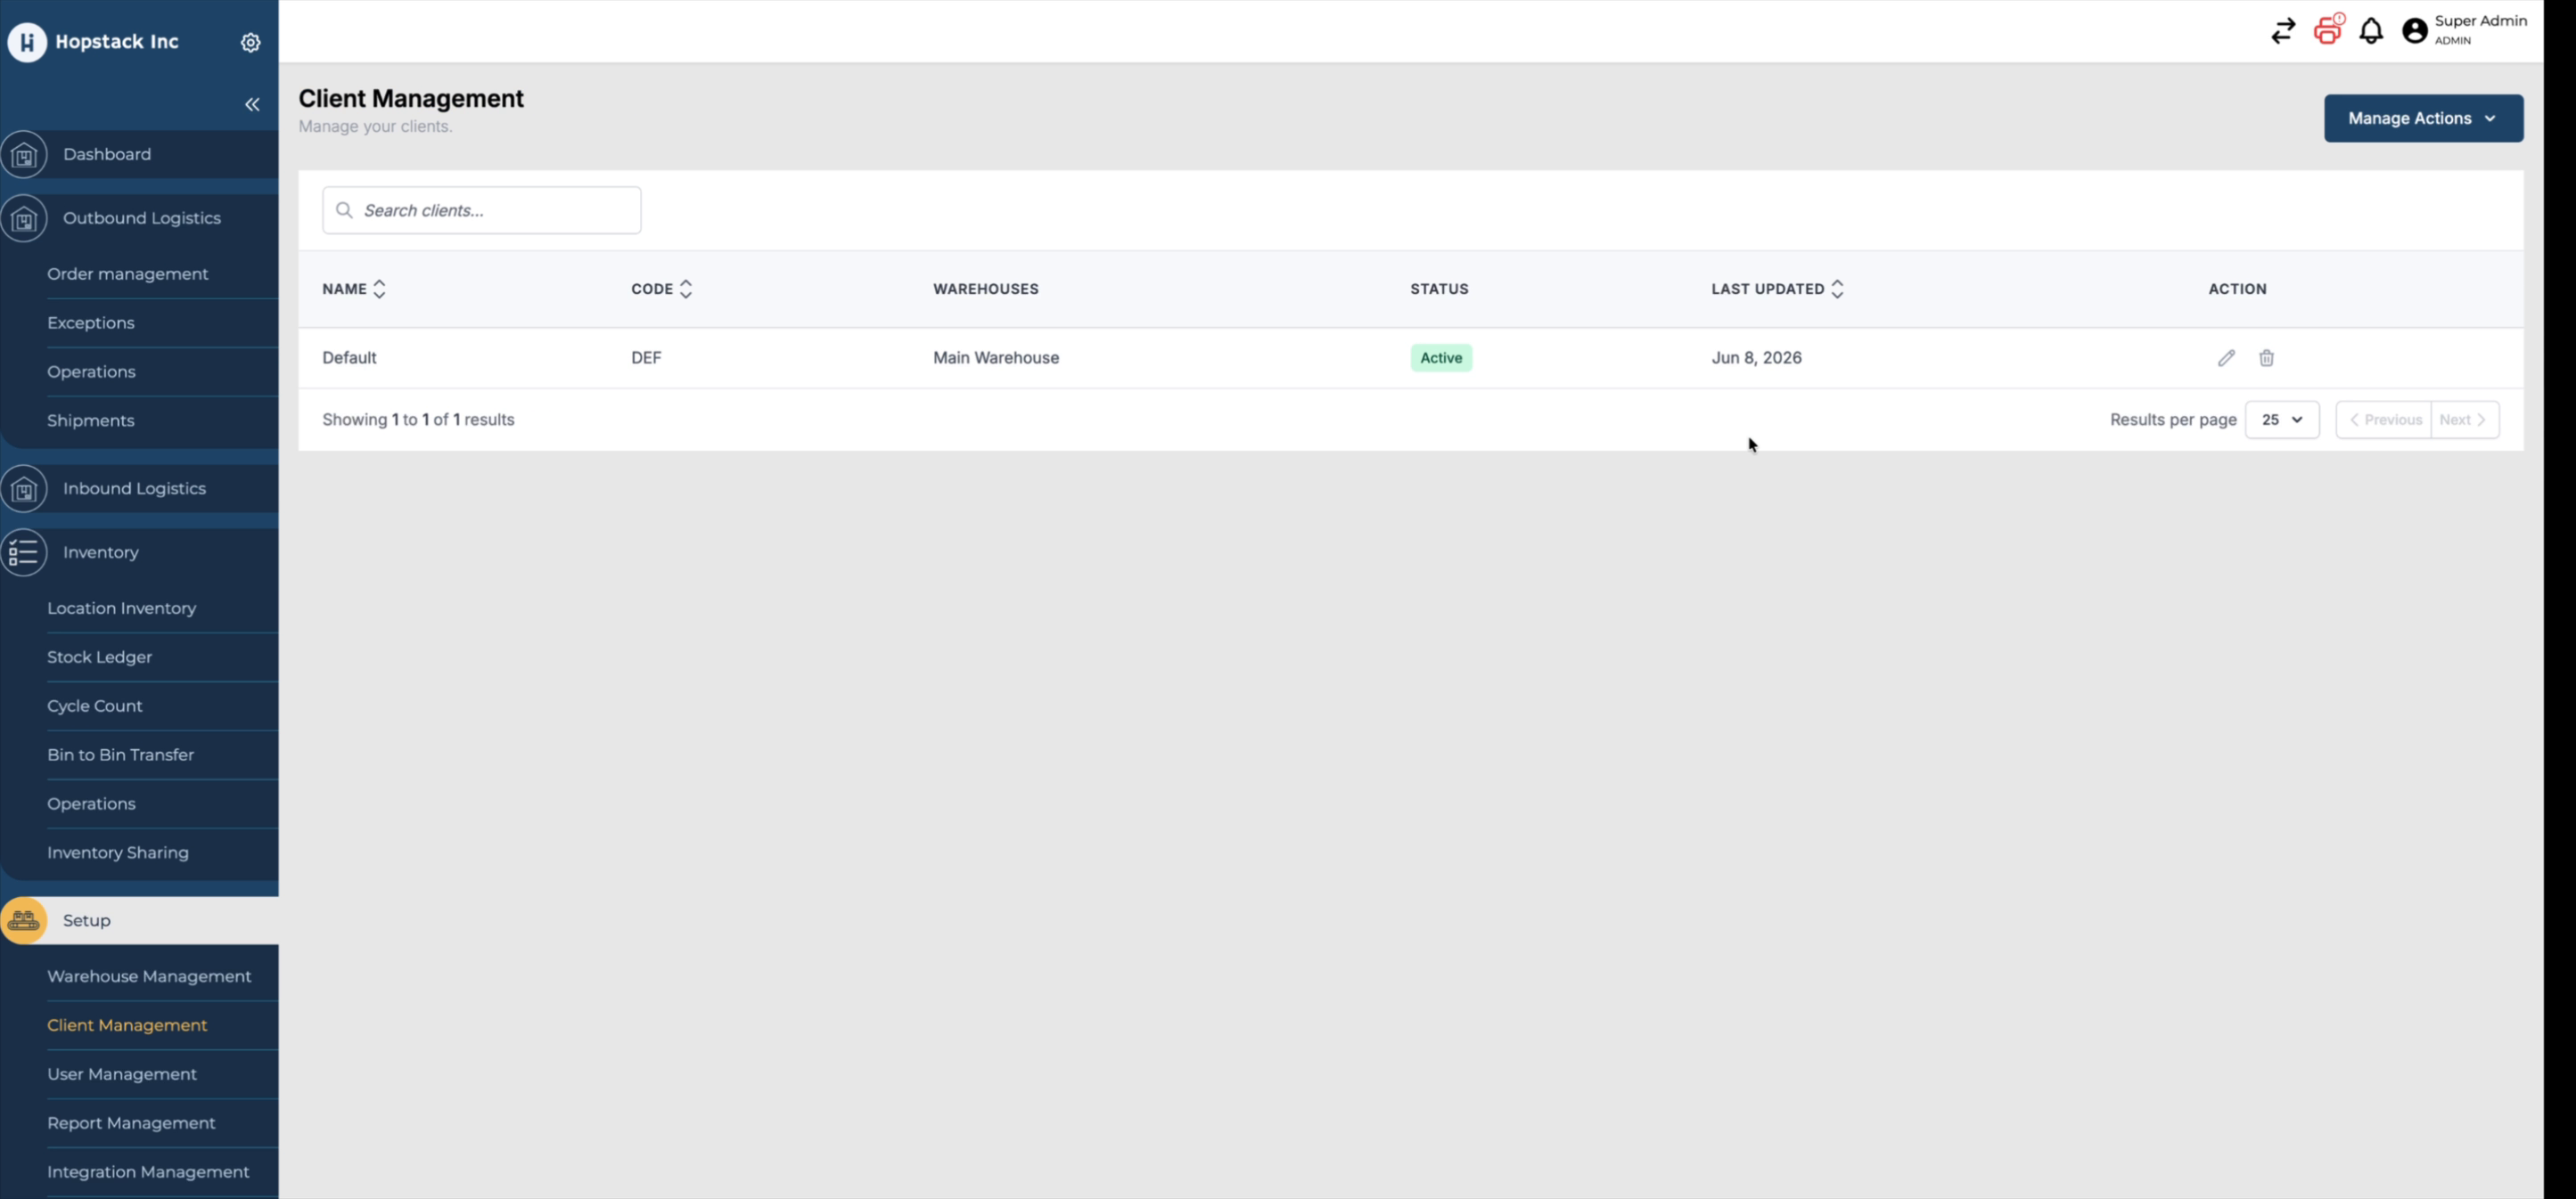This screenshot has height=1199, width=2576.
Task: Go to Dashboard
Action: [107, 154]
